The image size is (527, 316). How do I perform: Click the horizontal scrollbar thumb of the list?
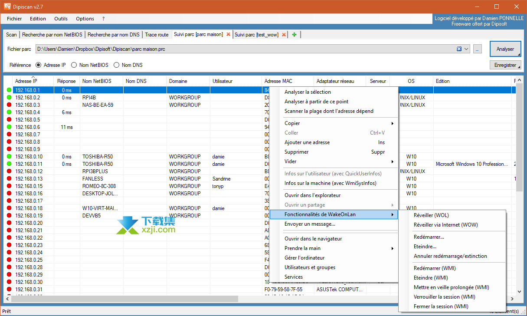click(125, 299)
